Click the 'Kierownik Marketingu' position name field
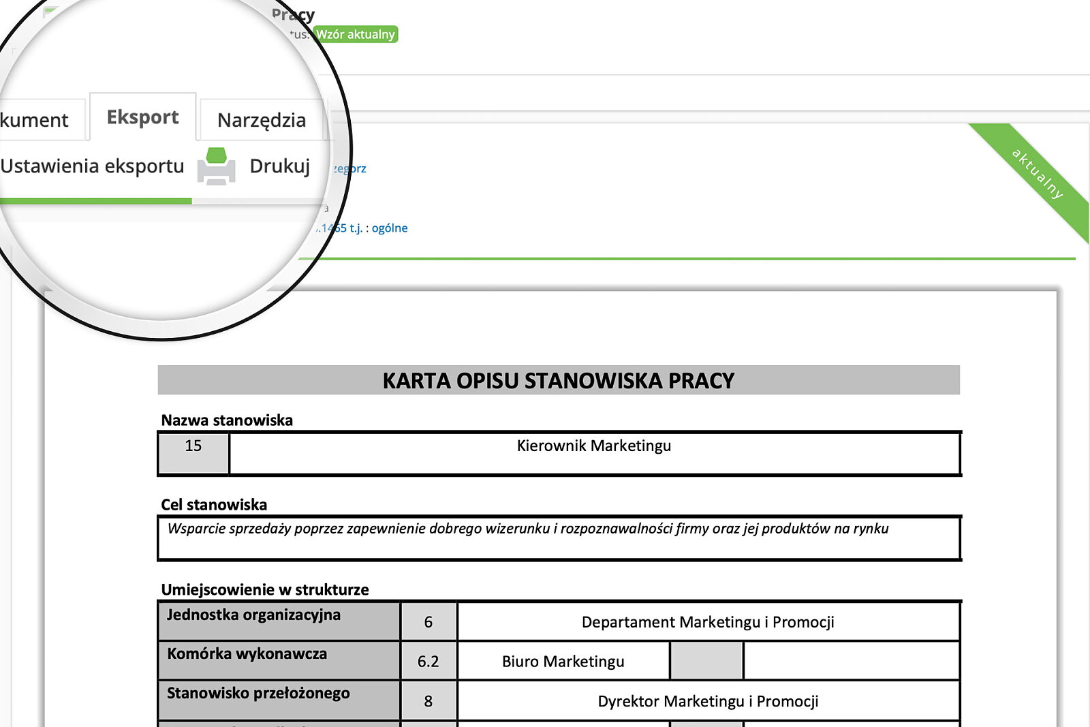Viewport: 1090px width, 727px height. pos(593,453)
